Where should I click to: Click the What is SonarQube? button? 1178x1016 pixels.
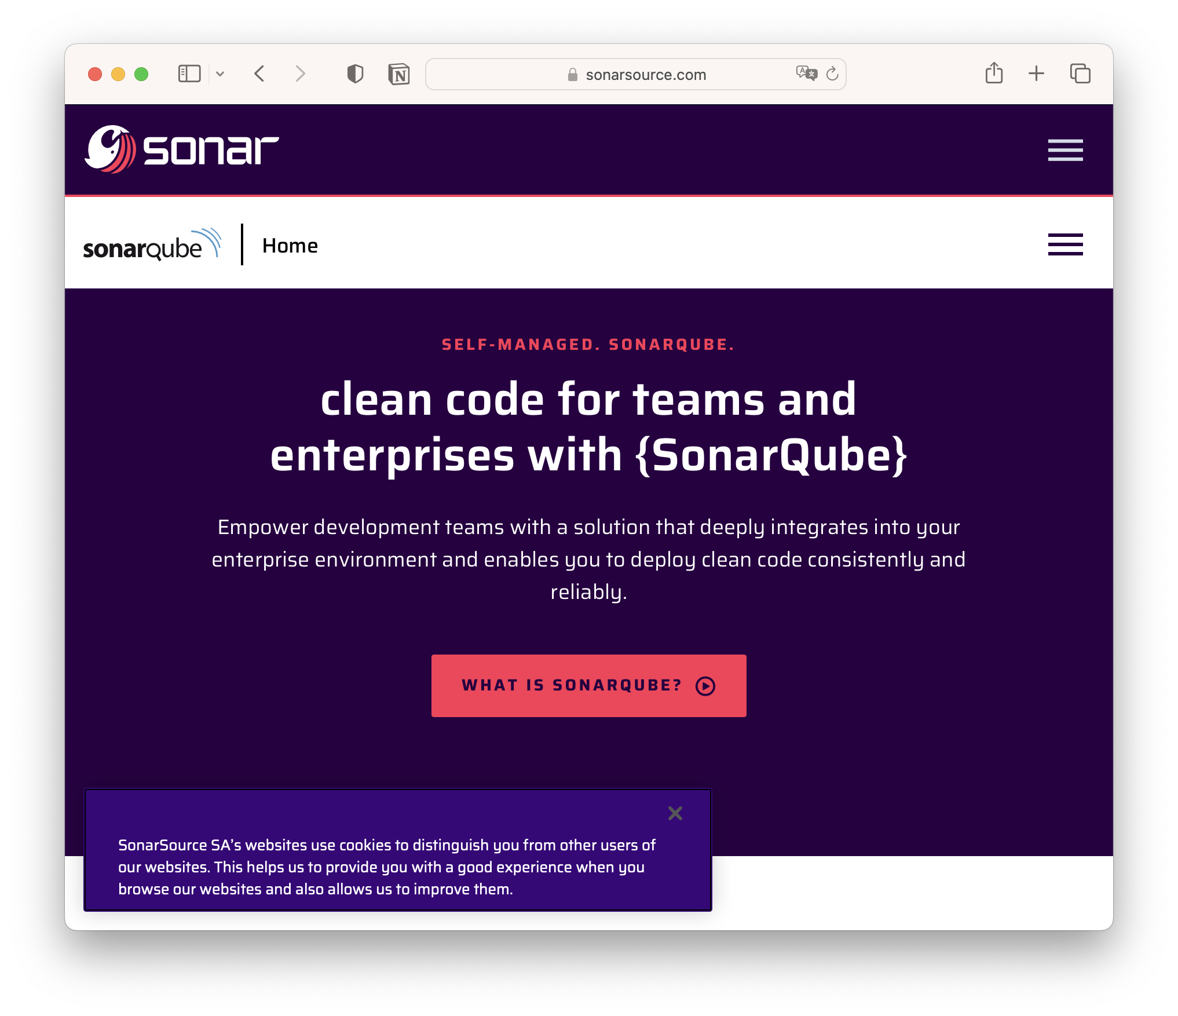pyautogui.click(x=588, y=686)
